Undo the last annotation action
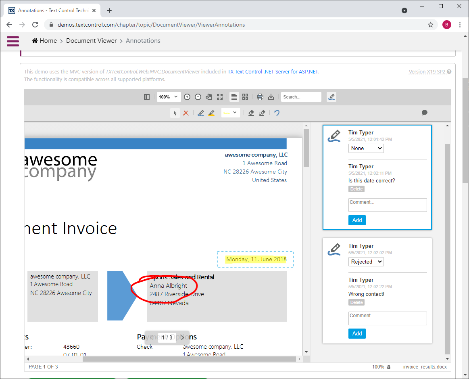 point(277,113)
